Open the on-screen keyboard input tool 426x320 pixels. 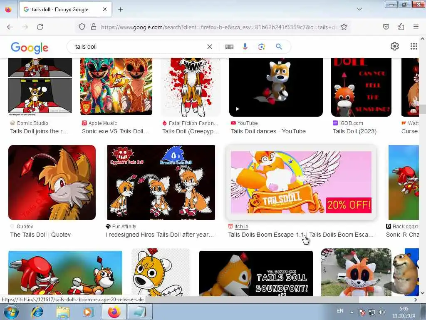(229, 47)
